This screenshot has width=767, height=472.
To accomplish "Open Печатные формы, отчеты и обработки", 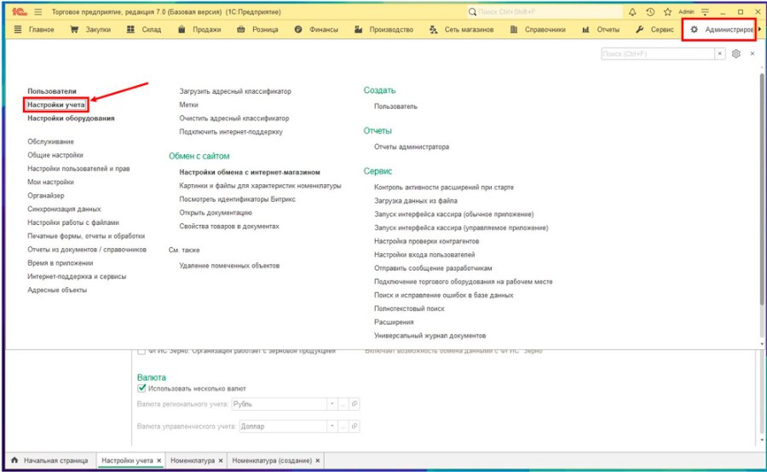I will (x=86, y=236).
